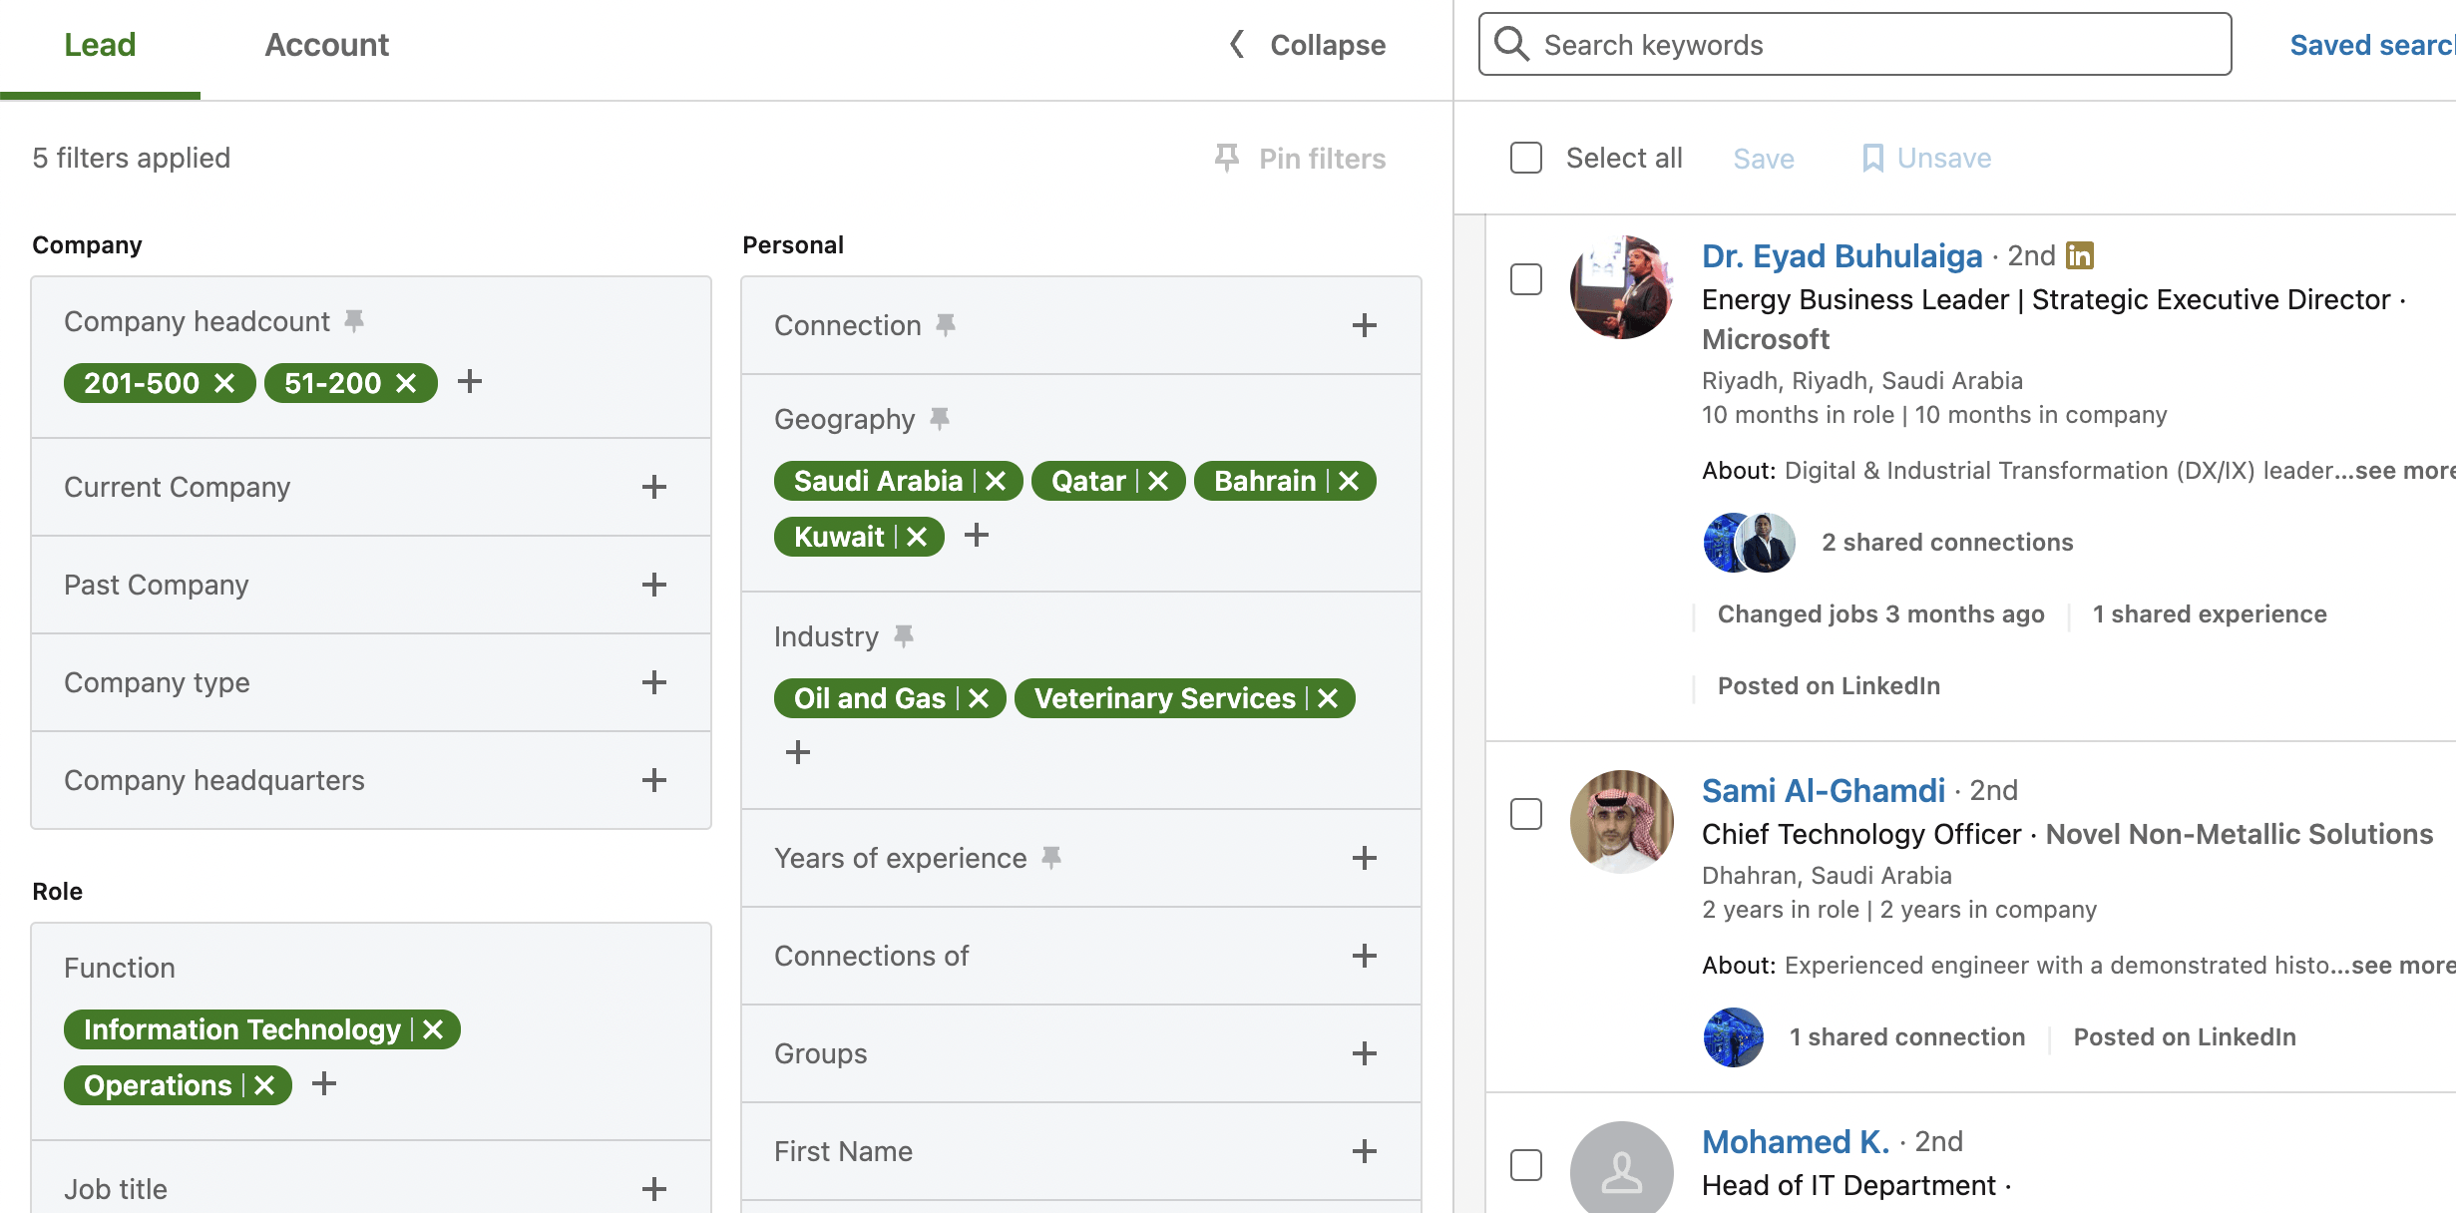Add another industry with plus icon
The width and height of the screenshot is (2456, 1213).
[798, 752]
